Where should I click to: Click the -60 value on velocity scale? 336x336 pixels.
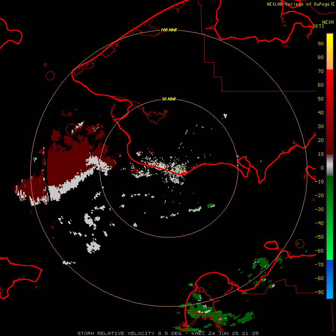319,251
